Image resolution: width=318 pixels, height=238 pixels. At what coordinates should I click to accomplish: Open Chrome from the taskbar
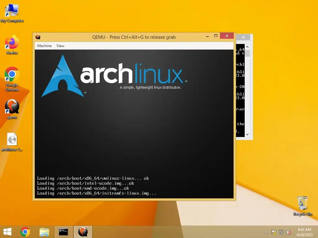25,232
